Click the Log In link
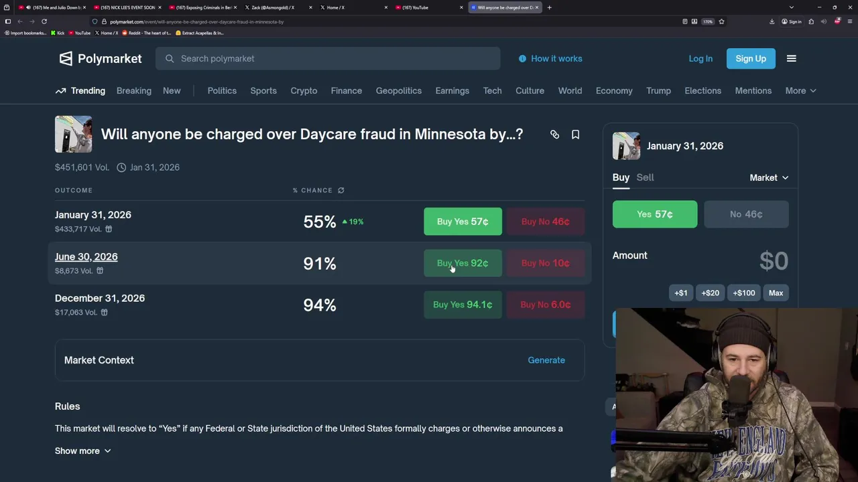The image size is (858, 482). pyautogui.click(x=700, y=58)
